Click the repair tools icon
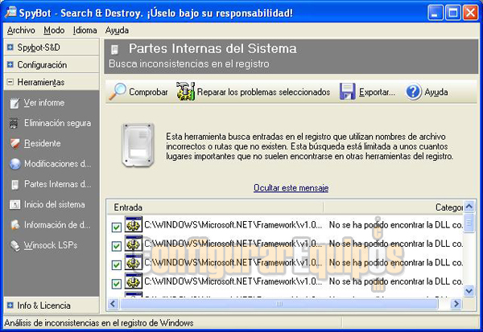The width and height of the screenshot is (483, 332). (x=185, y=92)
